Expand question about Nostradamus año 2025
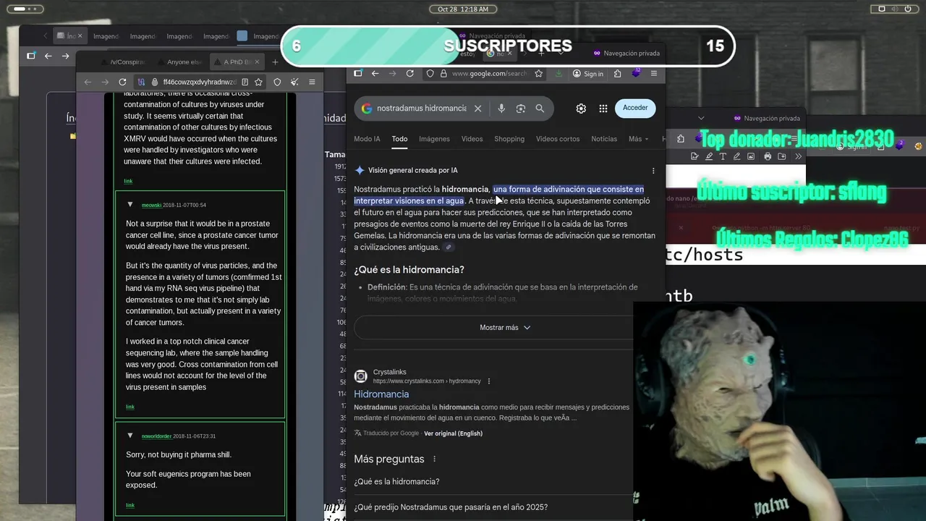Screen dimensions: 926x521 point(493,508)
